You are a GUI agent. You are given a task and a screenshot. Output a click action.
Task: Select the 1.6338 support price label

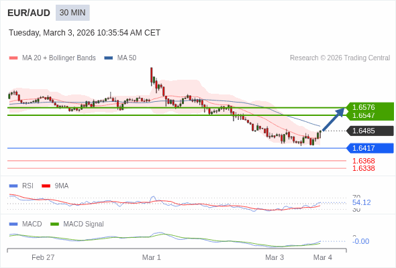[x=363, y=168]
